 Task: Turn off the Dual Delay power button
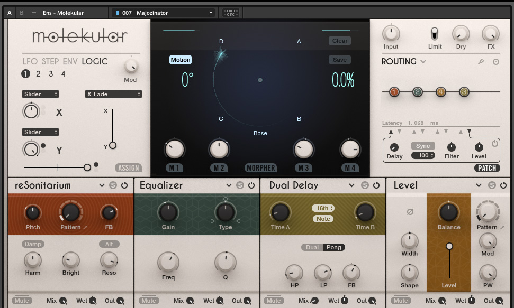click(x=376, y=185)
